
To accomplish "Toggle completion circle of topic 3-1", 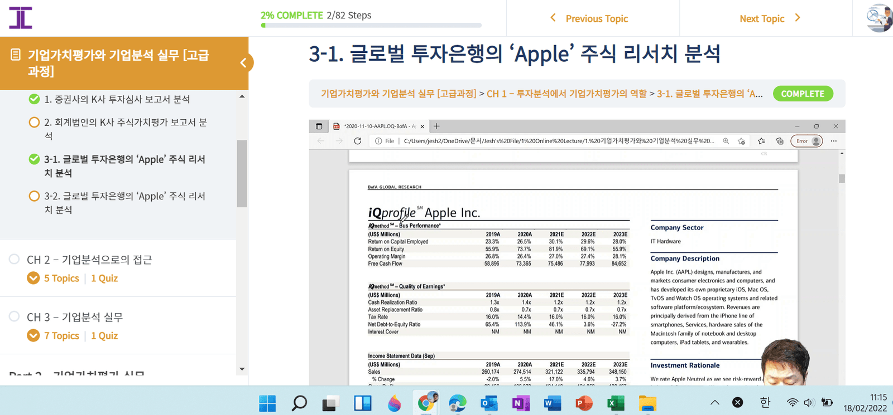I will pyautogui.click(x=34, y=159).
